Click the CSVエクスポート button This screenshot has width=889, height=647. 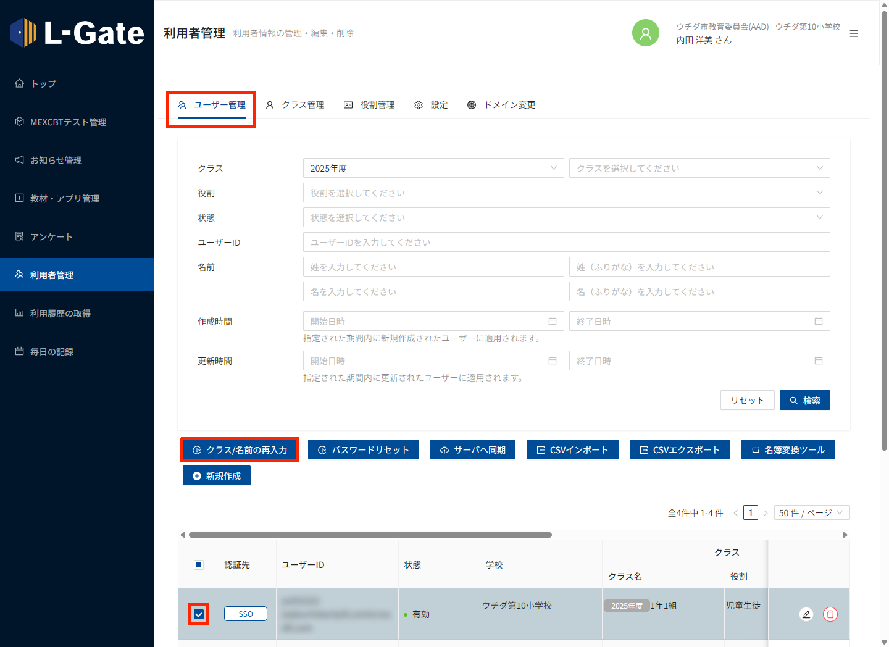(680, 450)
